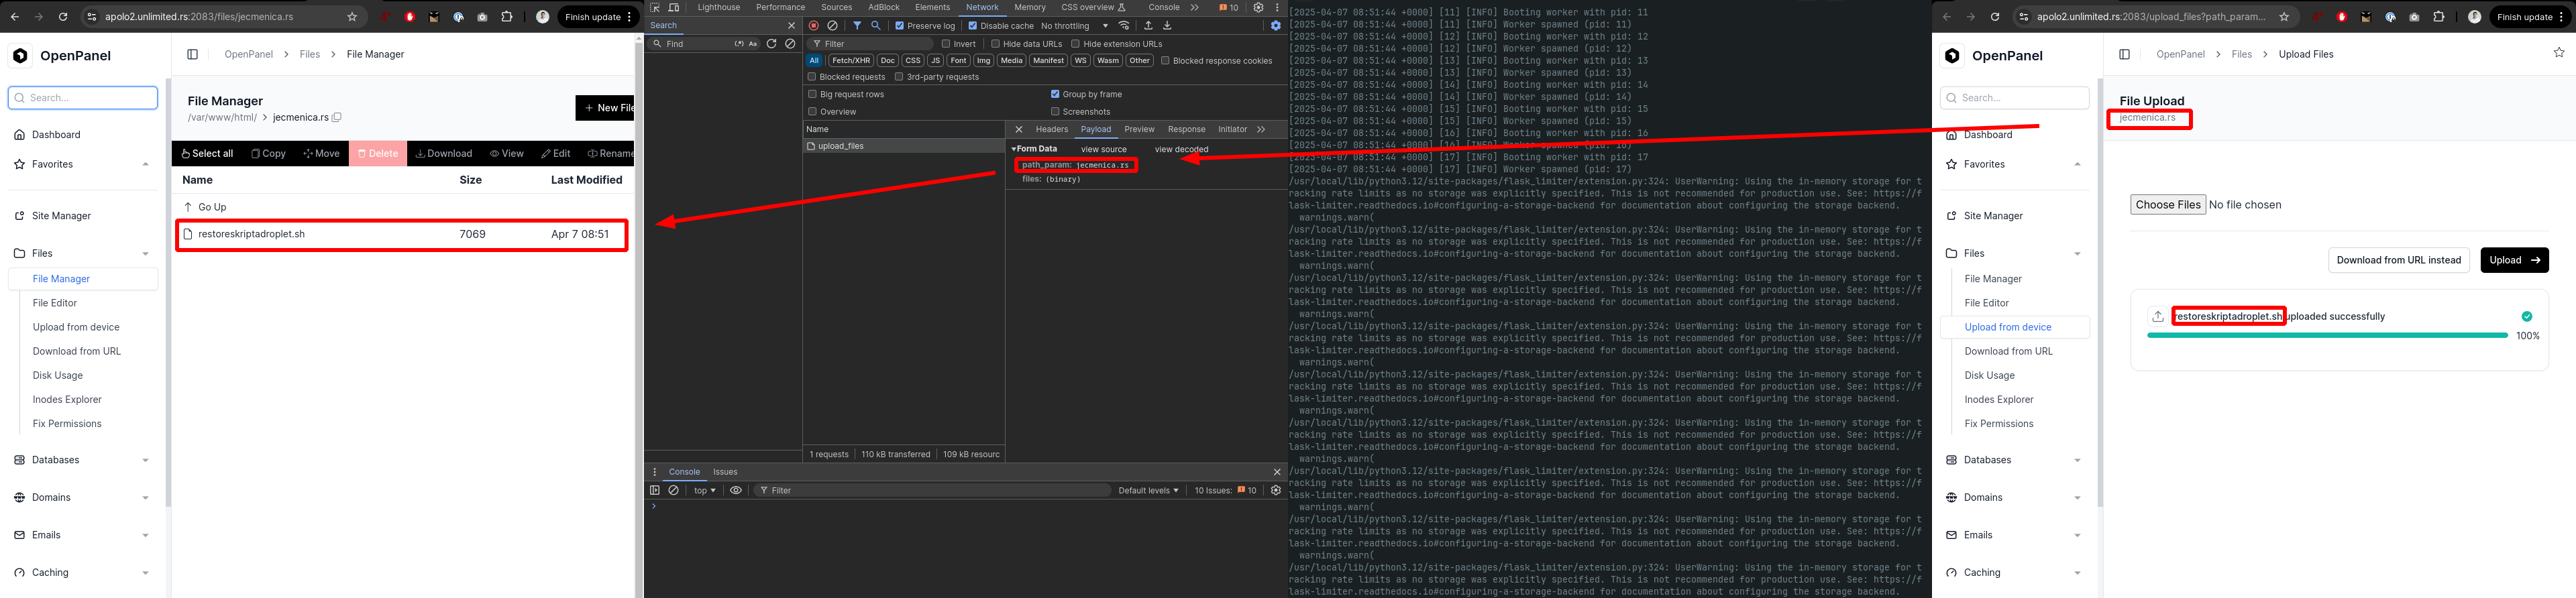
Task: Collapse Favorites in left OpenPanel sidebar
Action: pyautogui.click(x=146, y=164)
